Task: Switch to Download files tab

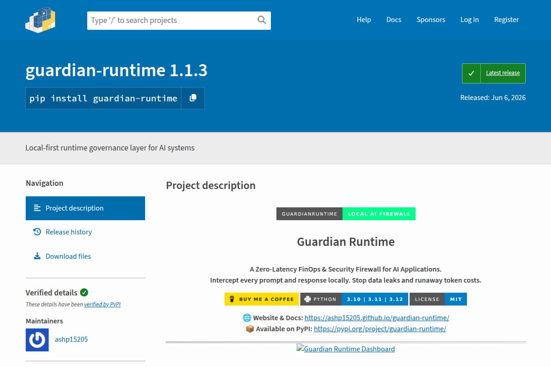Action: point(85,256)
